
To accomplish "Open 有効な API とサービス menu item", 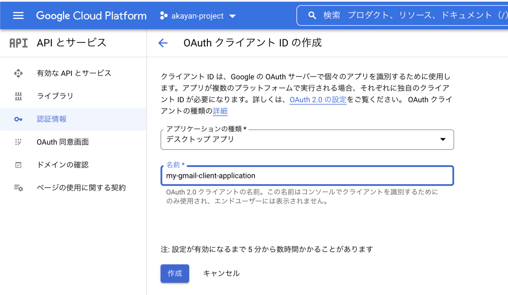I will [x=73, y=73].
